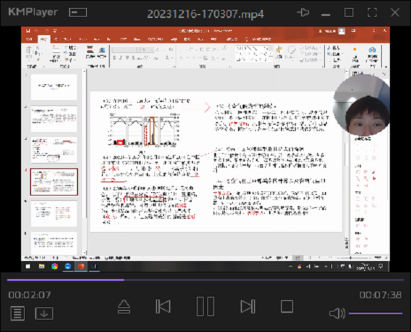411x332 pixels.
Task: Switch to compact mode via the icon beside the KMPlayer logo
Action: pos(78,13)
